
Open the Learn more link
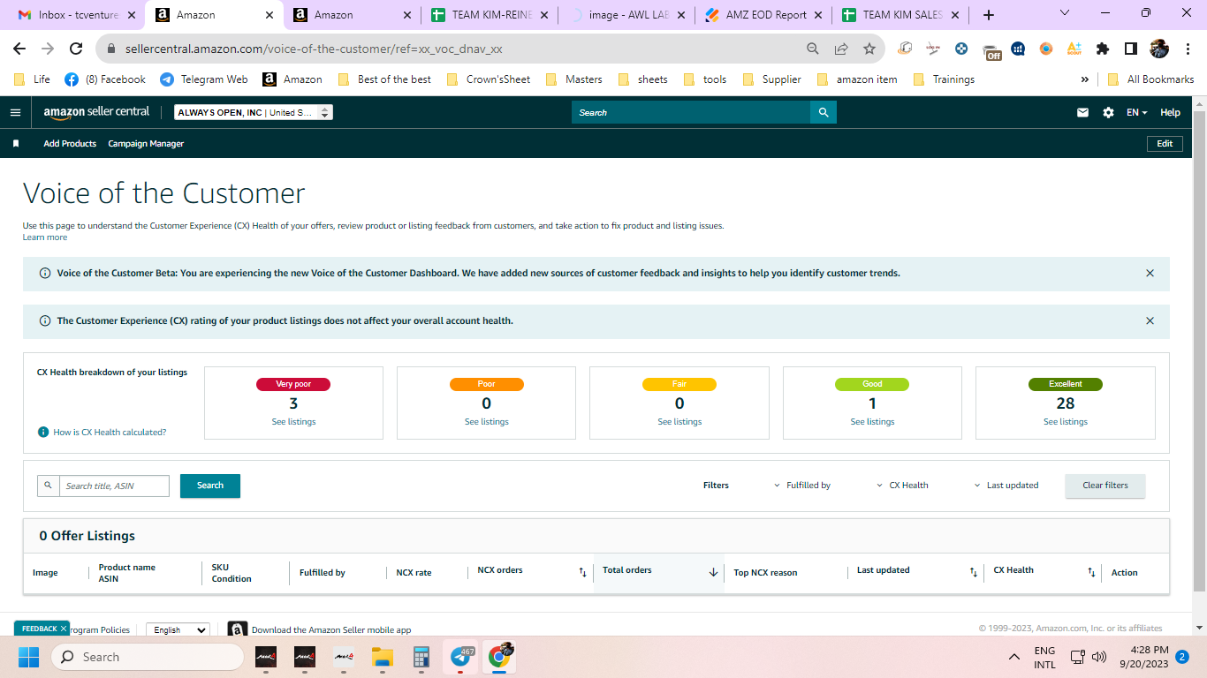pos(45,237)
